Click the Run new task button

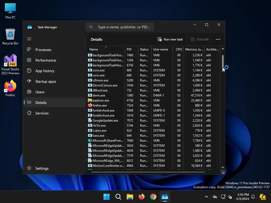tap(170, 39)
